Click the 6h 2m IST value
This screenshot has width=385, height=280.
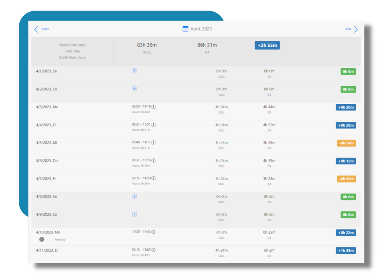(x=269, y=251)
